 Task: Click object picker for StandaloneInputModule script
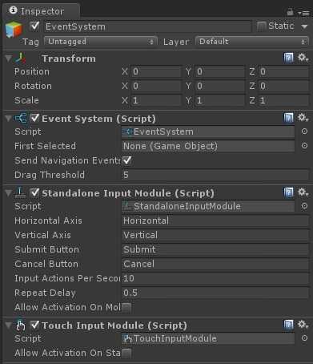point(304,206)
